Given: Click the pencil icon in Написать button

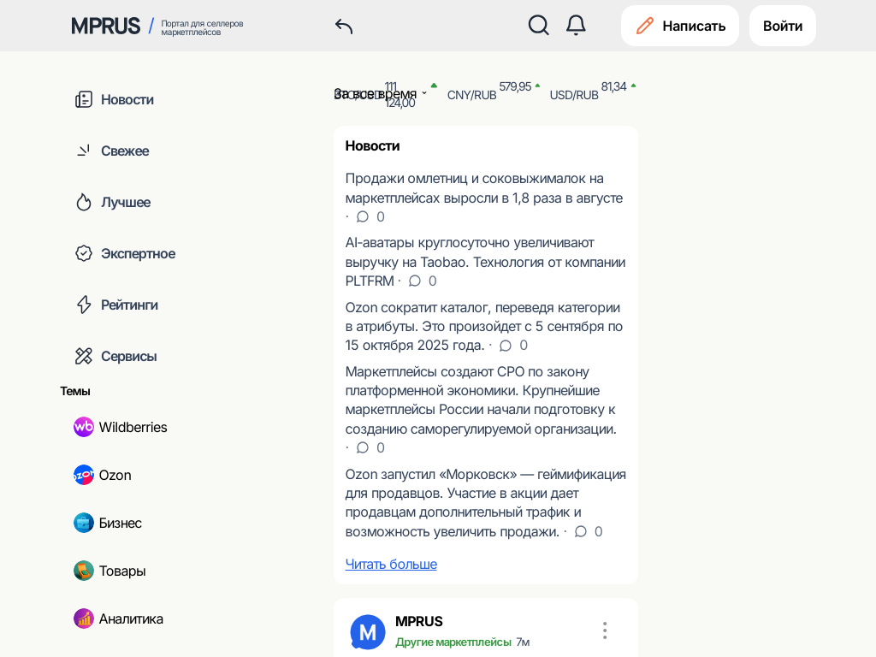Looking at the screenshot, I should pos(645,26).
